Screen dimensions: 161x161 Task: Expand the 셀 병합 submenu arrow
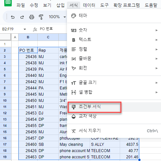tap(157, 92)
